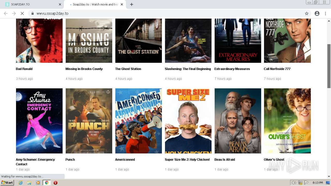Open the Punch movie poster

89,121
